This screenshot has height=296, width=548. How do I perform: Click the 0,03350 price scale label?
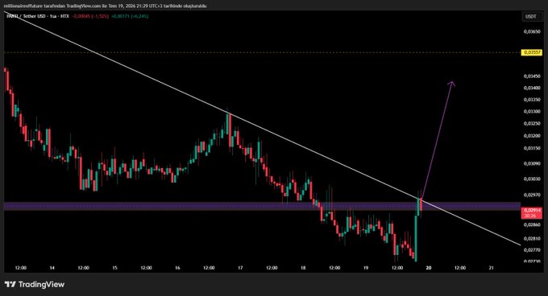point(532,100)
